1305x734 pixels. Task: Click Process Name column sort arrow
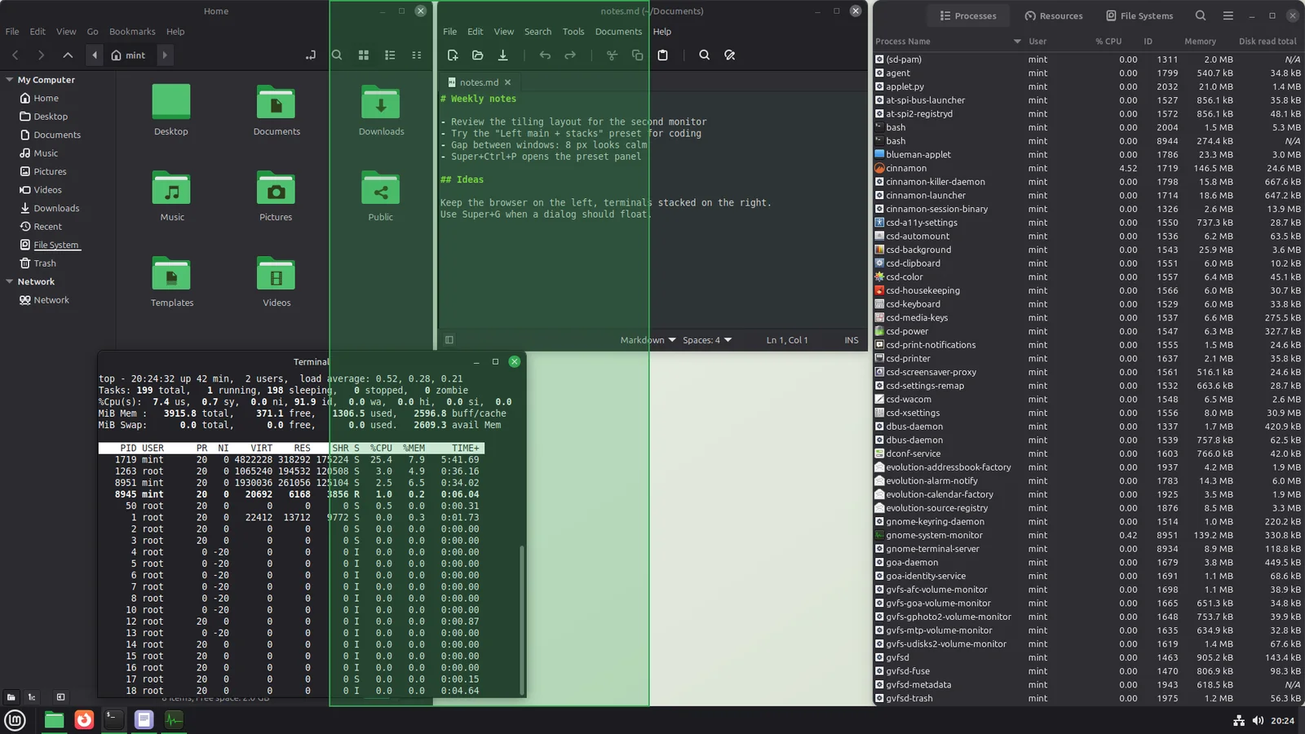1017,42
